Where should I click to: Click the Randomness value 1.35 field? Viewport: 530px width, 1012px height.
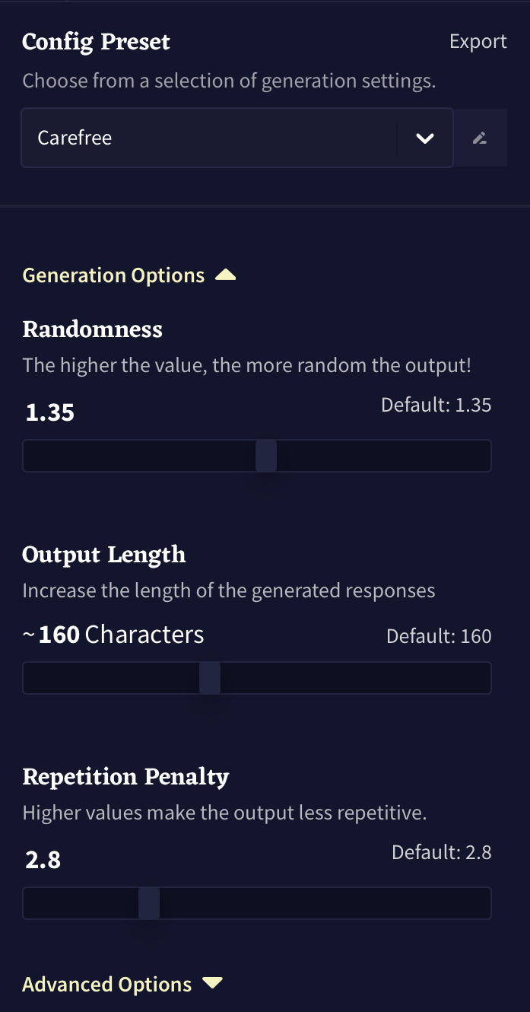(x=50, y=412)
